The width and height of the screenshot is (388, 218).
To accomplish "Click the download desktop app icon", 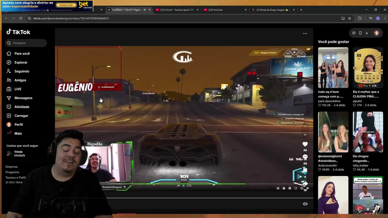I will click(x=366, y=33).
